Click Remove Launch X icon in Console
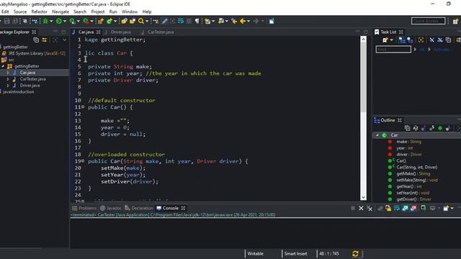Viewport: 461px width, 259px height. (361, 208)
